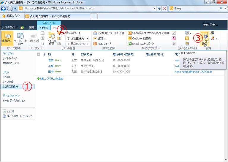Click the browser tab よく使う連絡先 - すべての連絡先

click(x=58, y=16)
